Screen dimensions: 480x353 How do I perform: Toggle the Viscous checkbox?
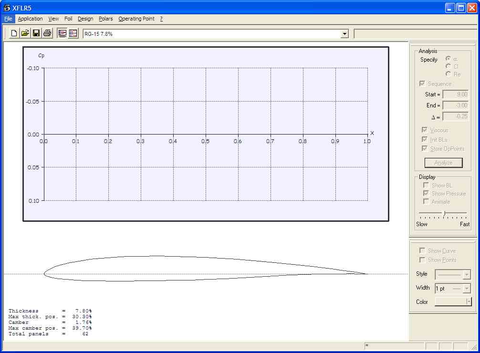point(425,130)
